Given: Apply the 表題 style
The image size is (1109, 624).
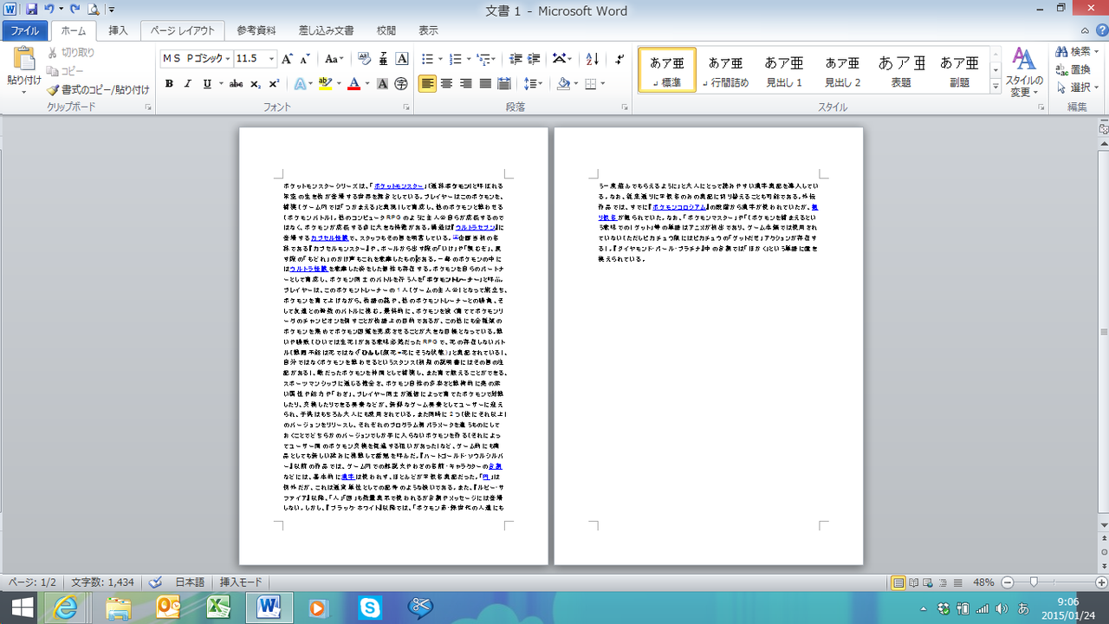Looking at the screenshot, I should (901, 70).
